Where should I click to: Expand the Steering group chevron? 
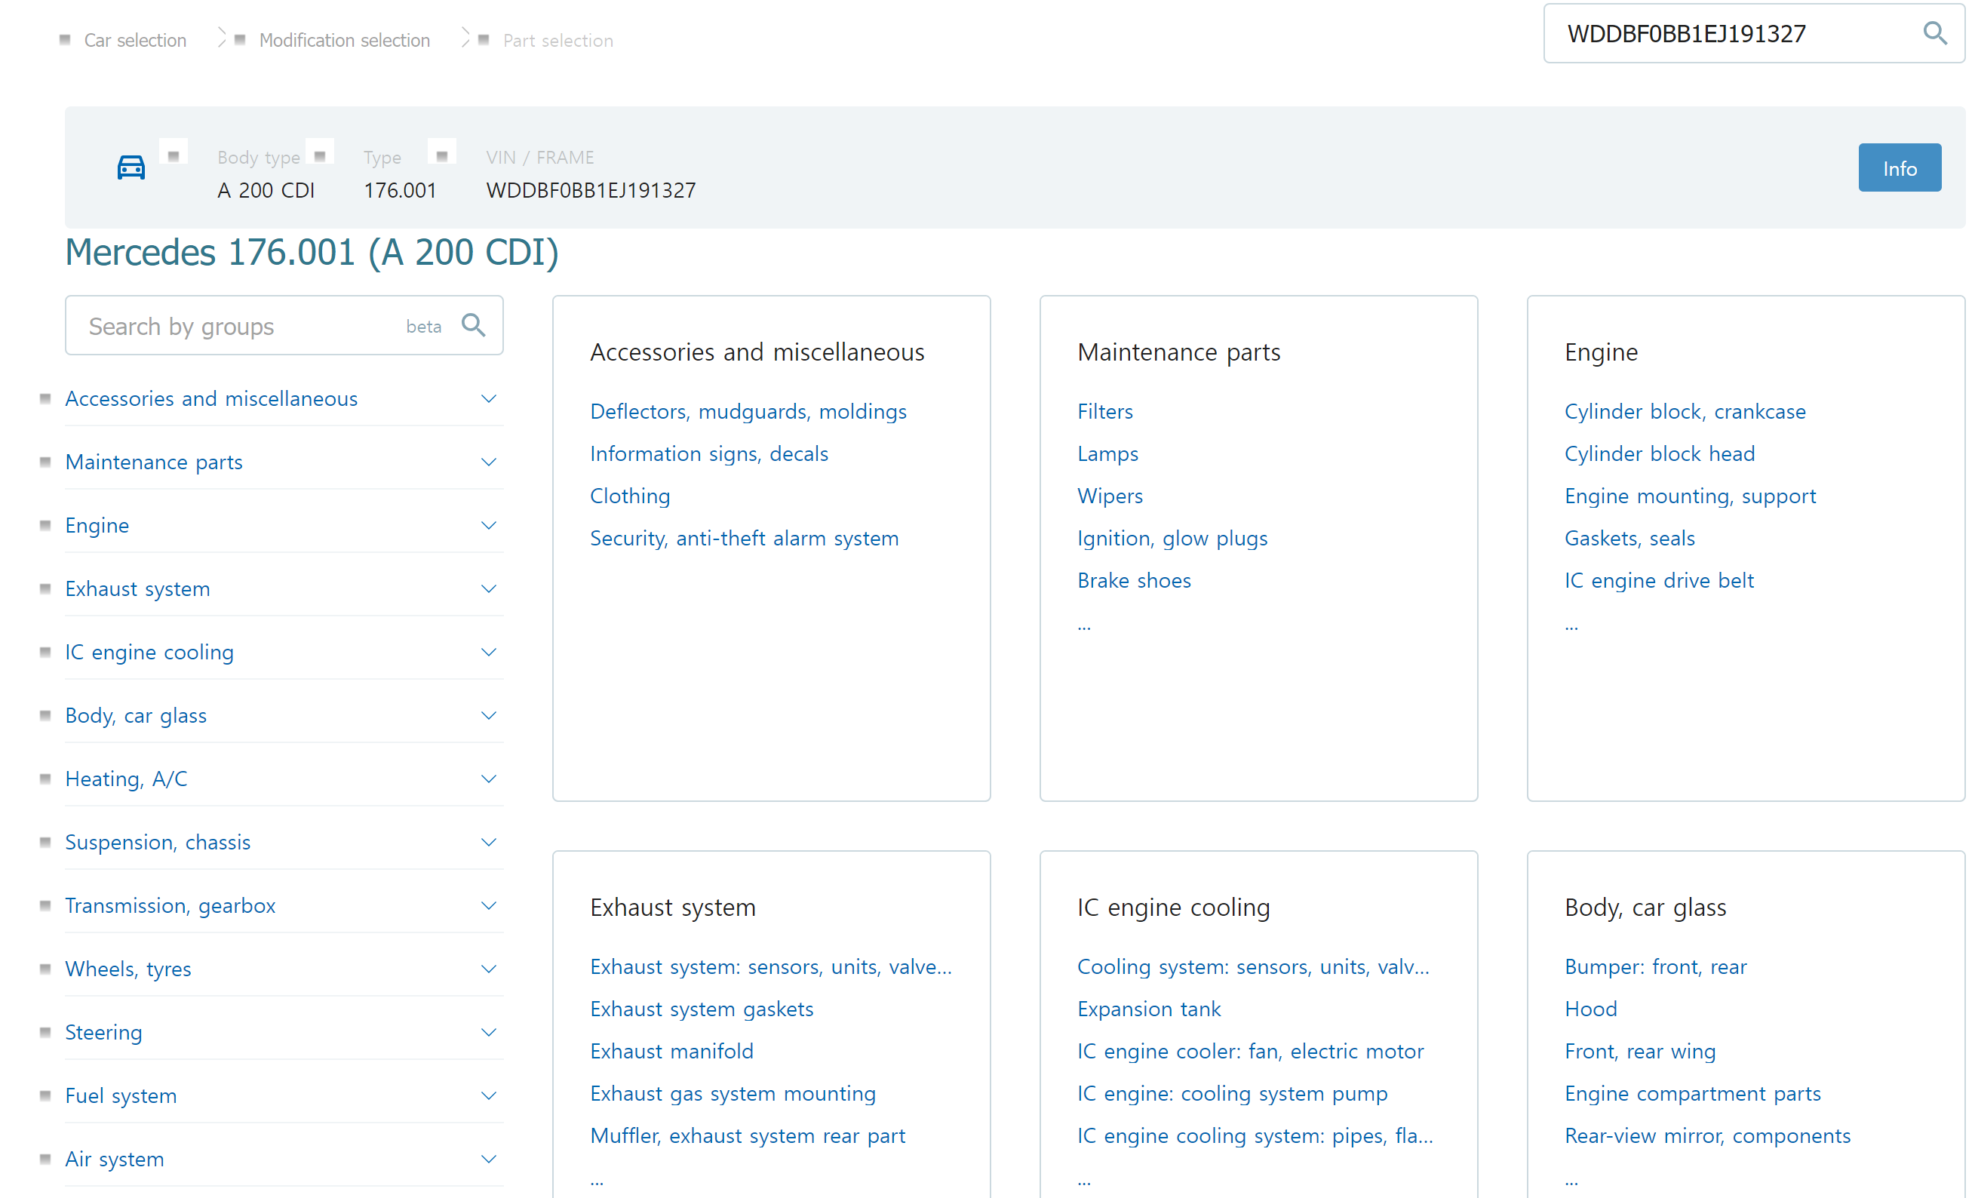(x=488, y=1032)
